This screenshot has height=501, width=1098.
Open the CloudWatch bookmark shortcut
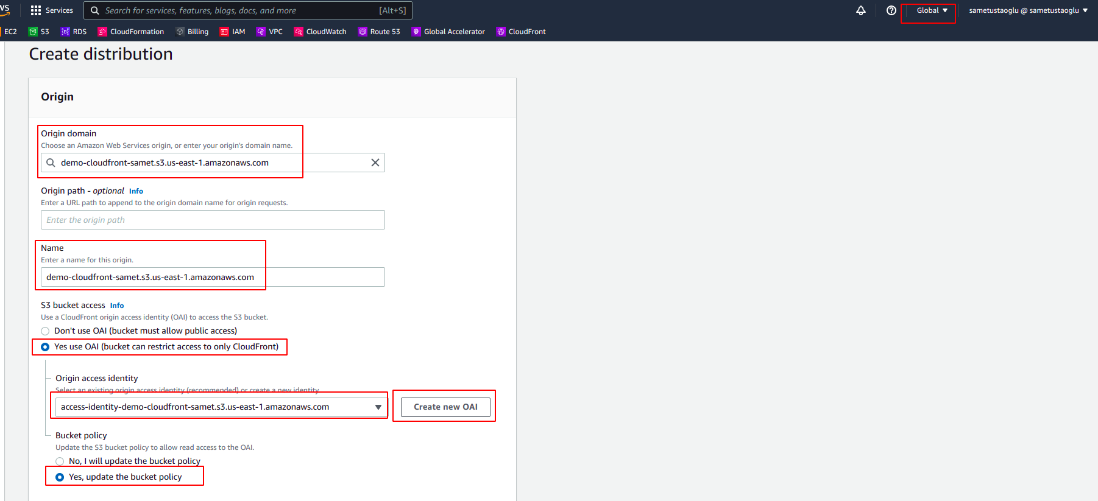pyautogui.click(x=321, y=32)
